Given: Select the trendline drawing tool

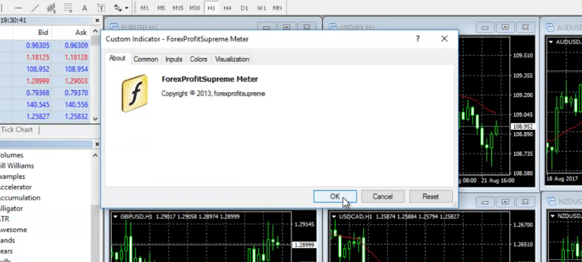Looking at the screenshot, I should [35, 8].
